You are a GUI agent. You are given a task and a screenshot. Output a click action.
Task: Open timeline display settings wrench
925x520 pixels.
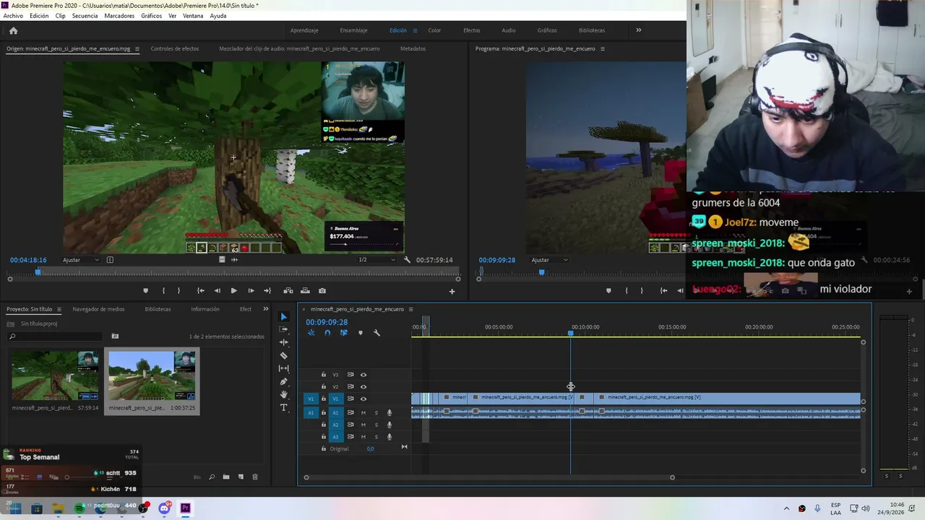click(377, 333)
